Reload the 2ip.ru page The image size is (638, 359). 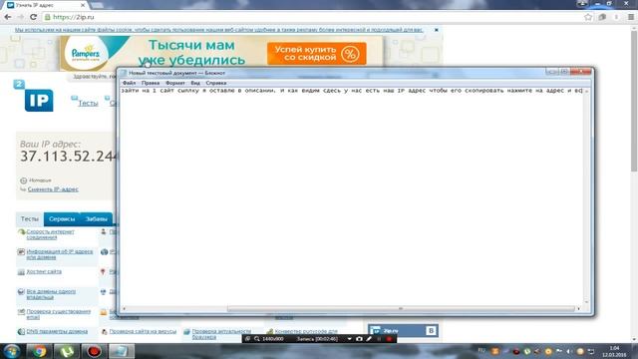33,17
